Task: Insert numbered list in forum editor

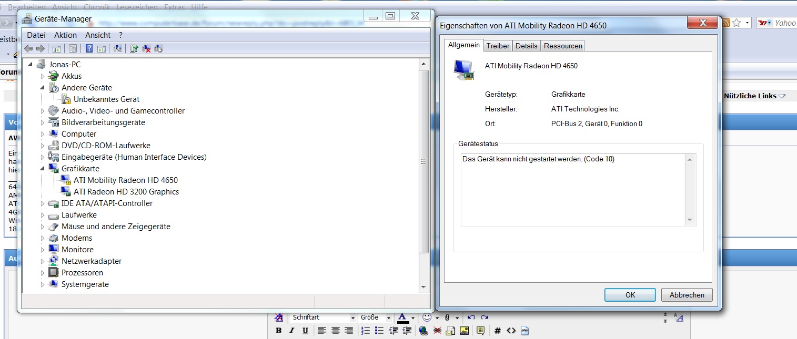Action: click(x=366, y=331)
